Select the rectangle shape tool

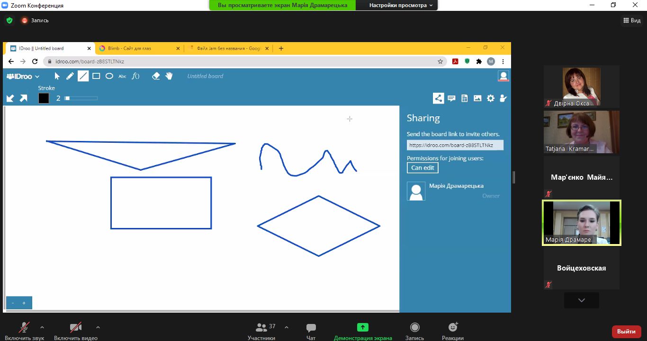click(96, 76)
